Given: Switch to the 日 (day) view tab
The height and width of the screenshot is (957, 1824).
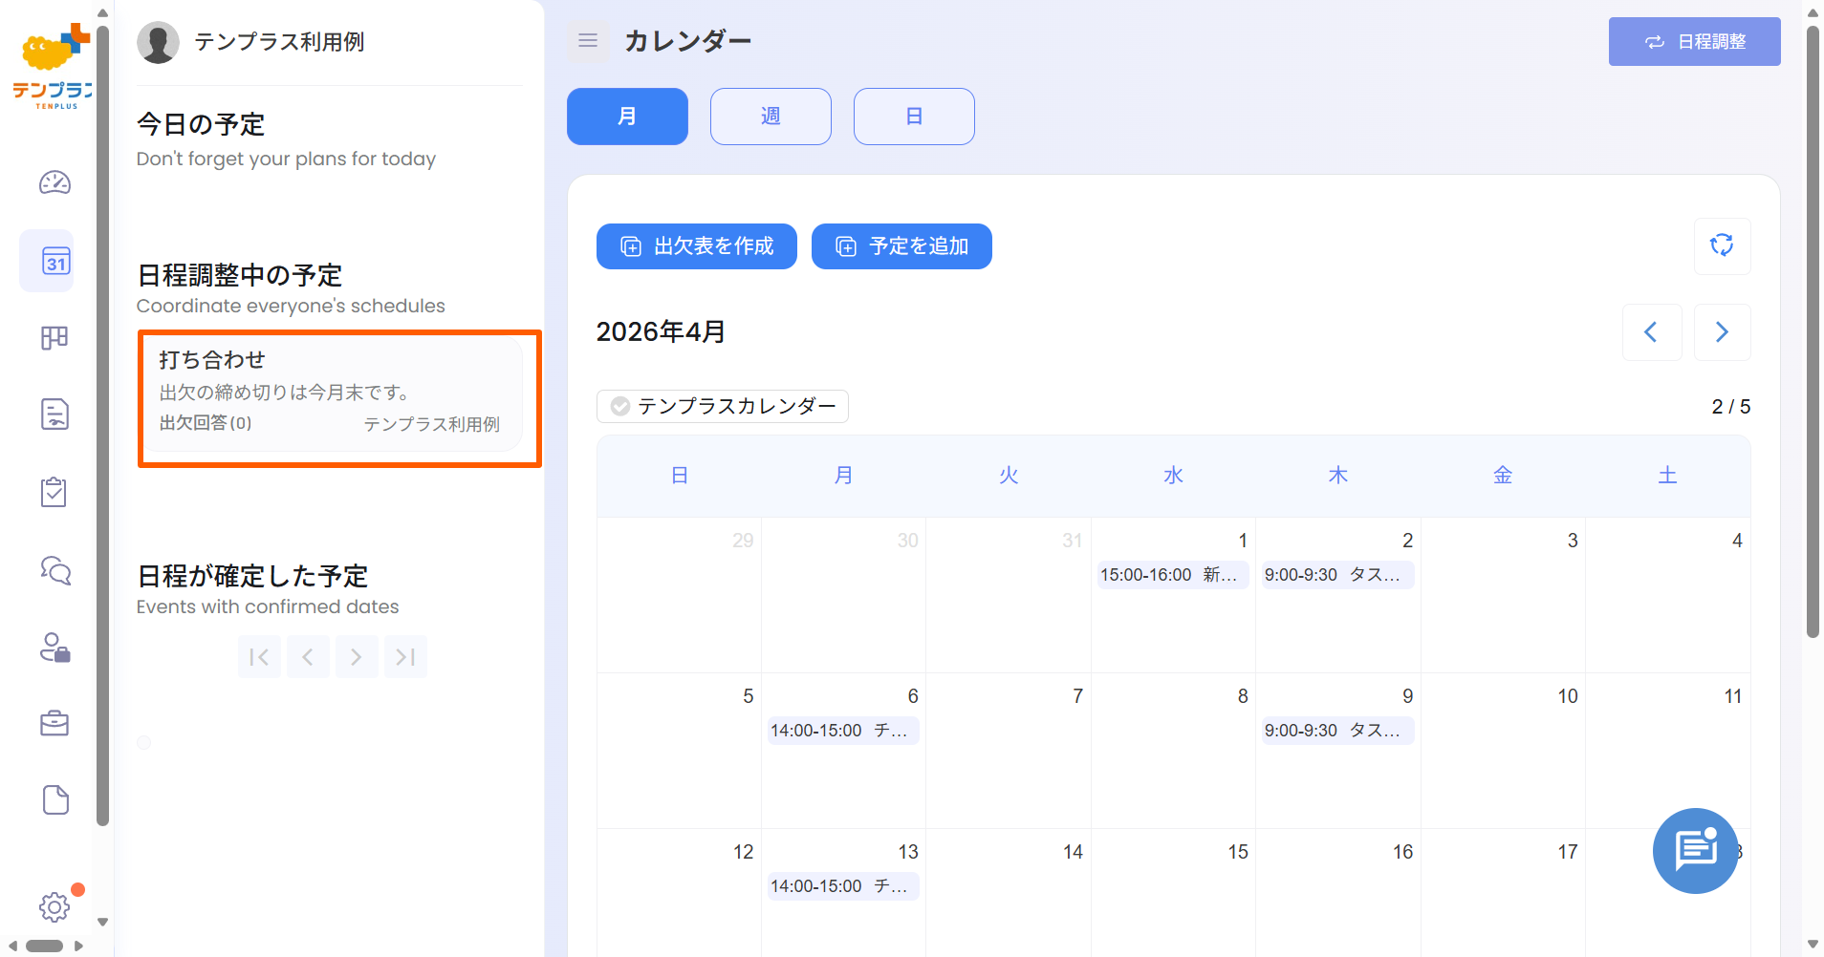Looking at the screenshot, I should coord(913,116).
